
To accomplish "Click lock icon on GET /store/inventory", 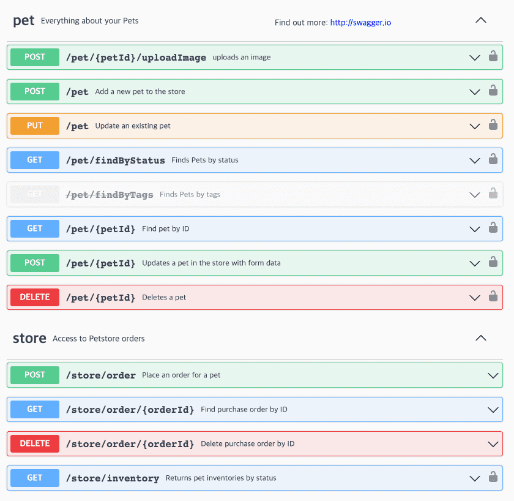I will click(x=493, y=478).
